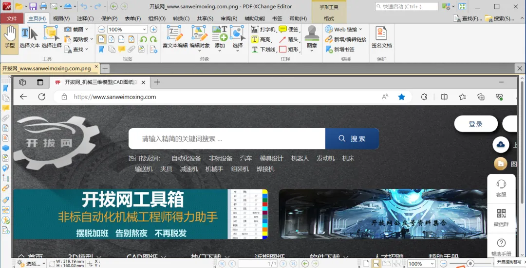Screen dimensions: 526x268
Task: Toggle attachments pane paperclip in ribbon
Action: (x=131, y=50)
